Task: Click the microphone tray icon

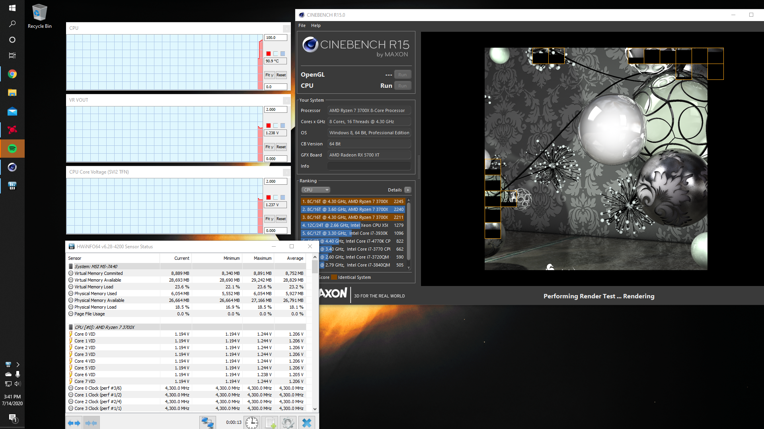Action: tap(18, 374)
